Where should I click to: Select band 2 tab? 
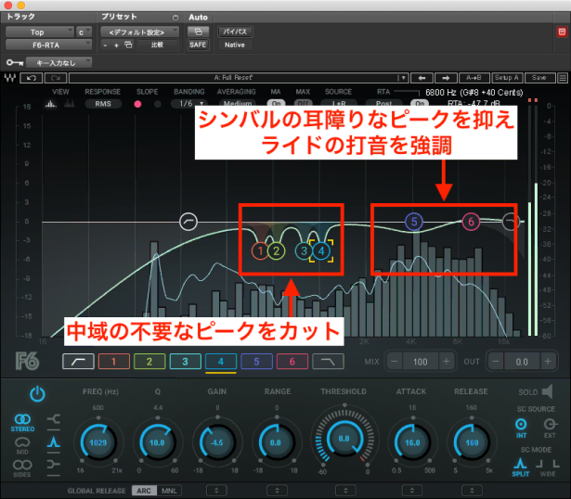[149, 361]
